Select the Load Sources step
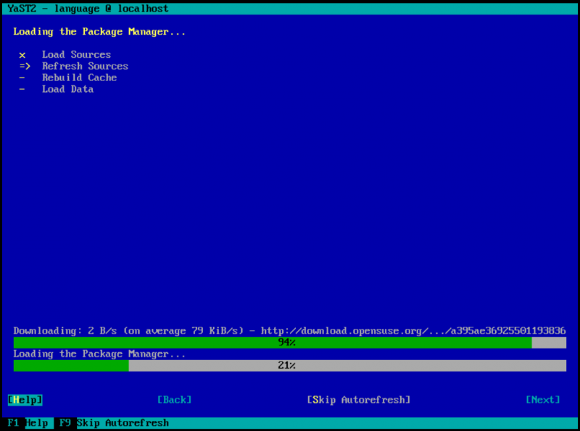Viewport: 580px width, 431px height. (x=76, y=55)
